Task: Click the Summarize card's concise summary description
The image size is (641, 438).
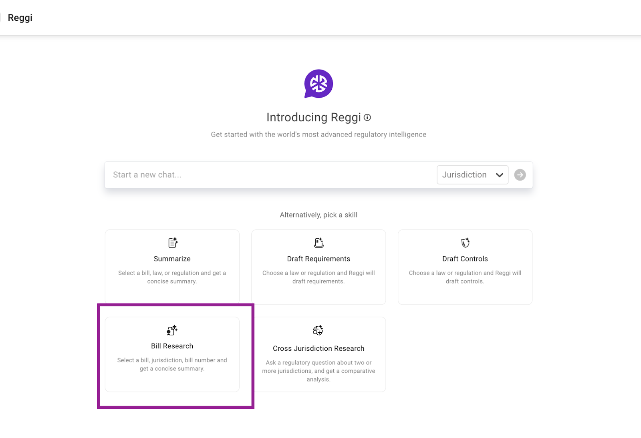Action: click(172, 277)
